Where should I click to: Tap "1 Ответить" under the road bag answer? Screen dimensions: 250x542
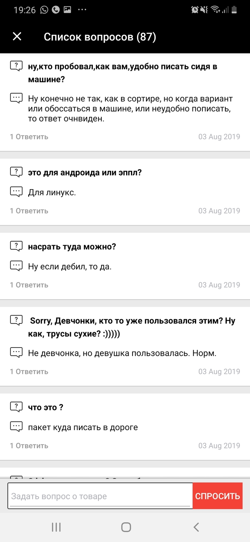pos(29,445)
